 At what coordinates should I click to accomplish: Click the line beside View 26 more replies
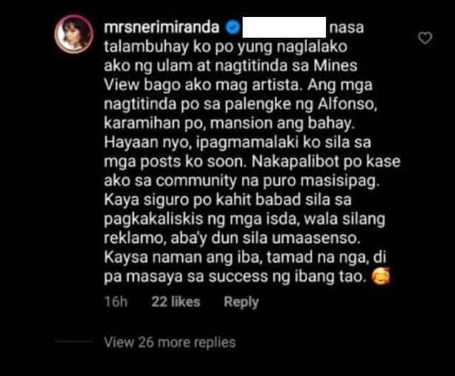click(x=74, y=341)
